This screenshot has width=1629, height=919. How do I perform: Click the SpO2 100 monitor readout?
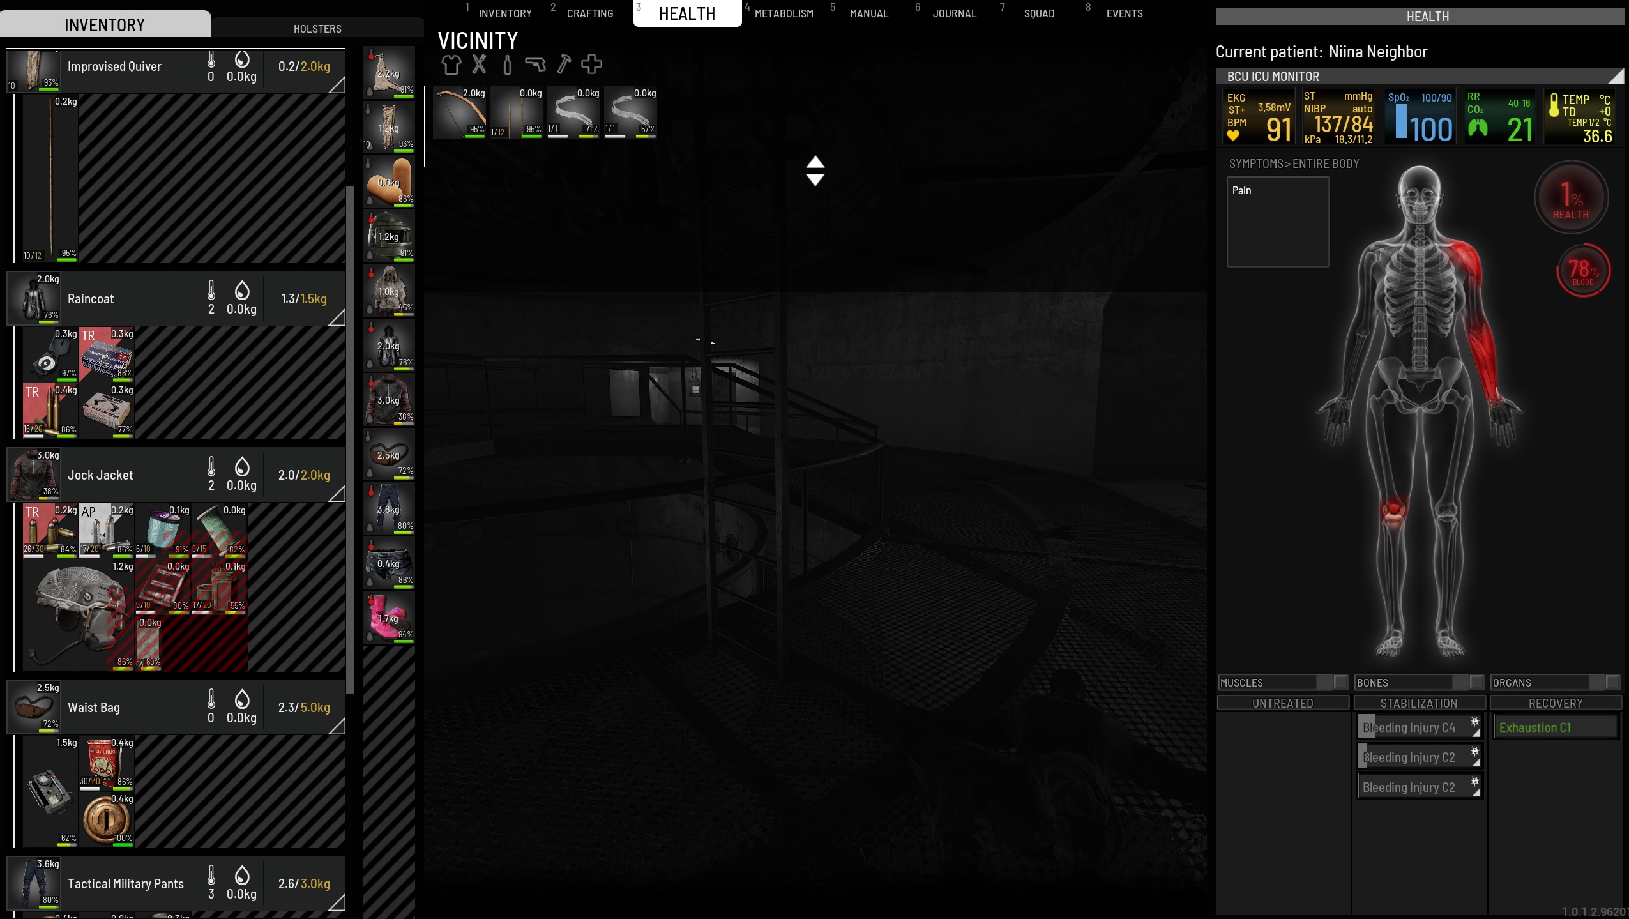tap(1420, 117)
